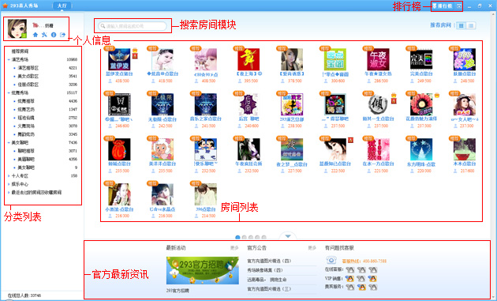Expand the 娱乐中心 category

tap(9, 184)
